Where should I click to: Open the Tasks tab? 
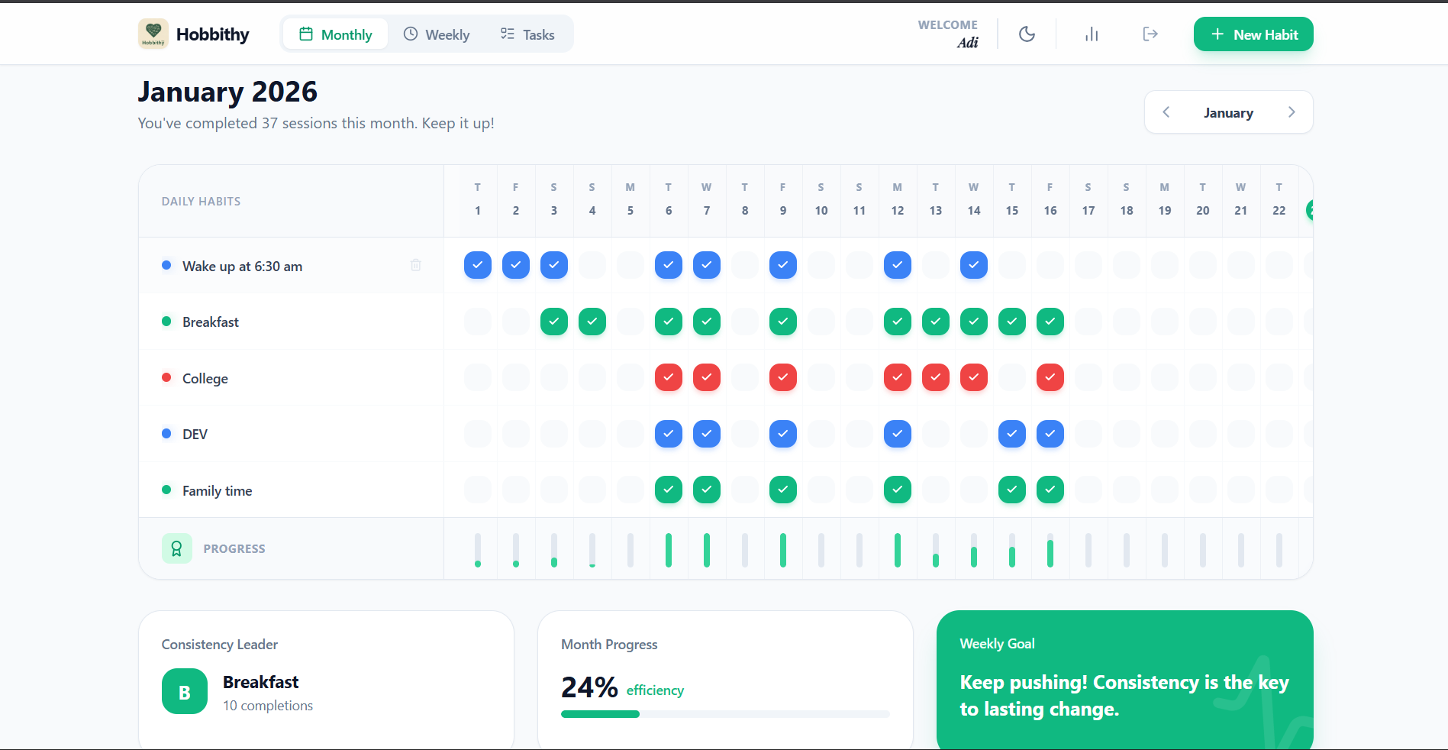pyautogui.click(x=527, y=34)
